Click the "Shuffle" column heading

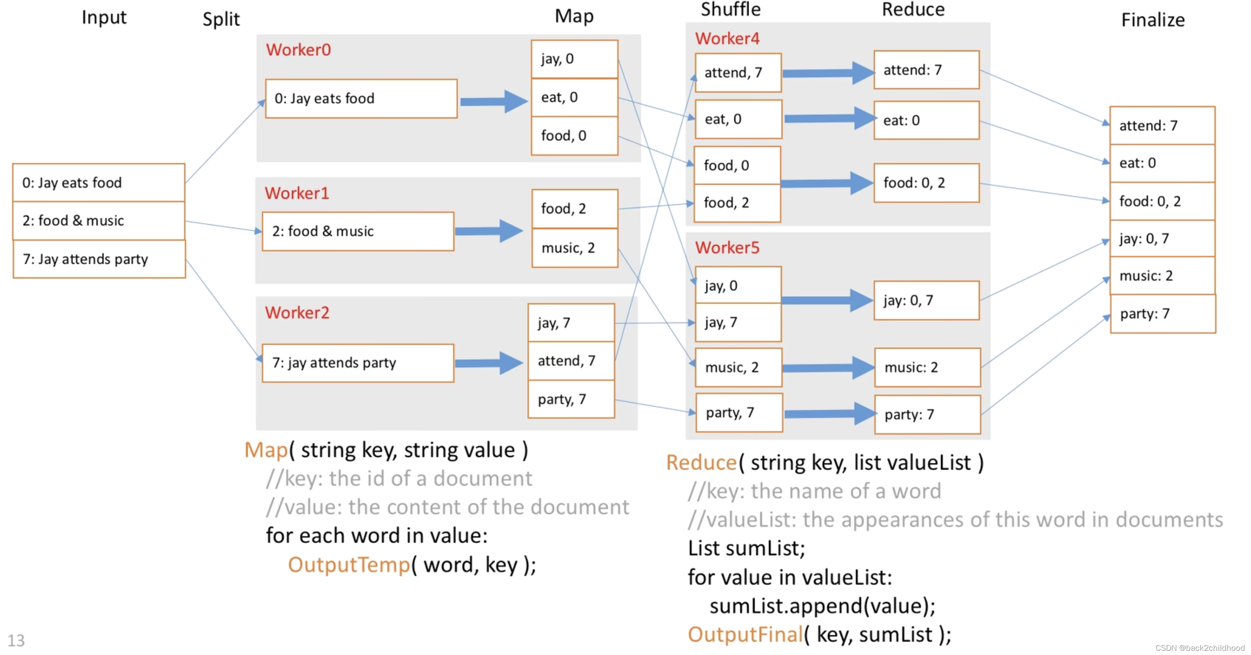point(731,10)
